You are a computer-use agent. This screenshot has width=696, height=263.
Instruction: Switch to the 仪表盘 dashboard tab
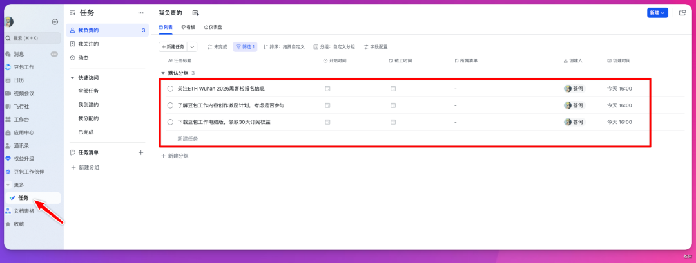point(213,27)
